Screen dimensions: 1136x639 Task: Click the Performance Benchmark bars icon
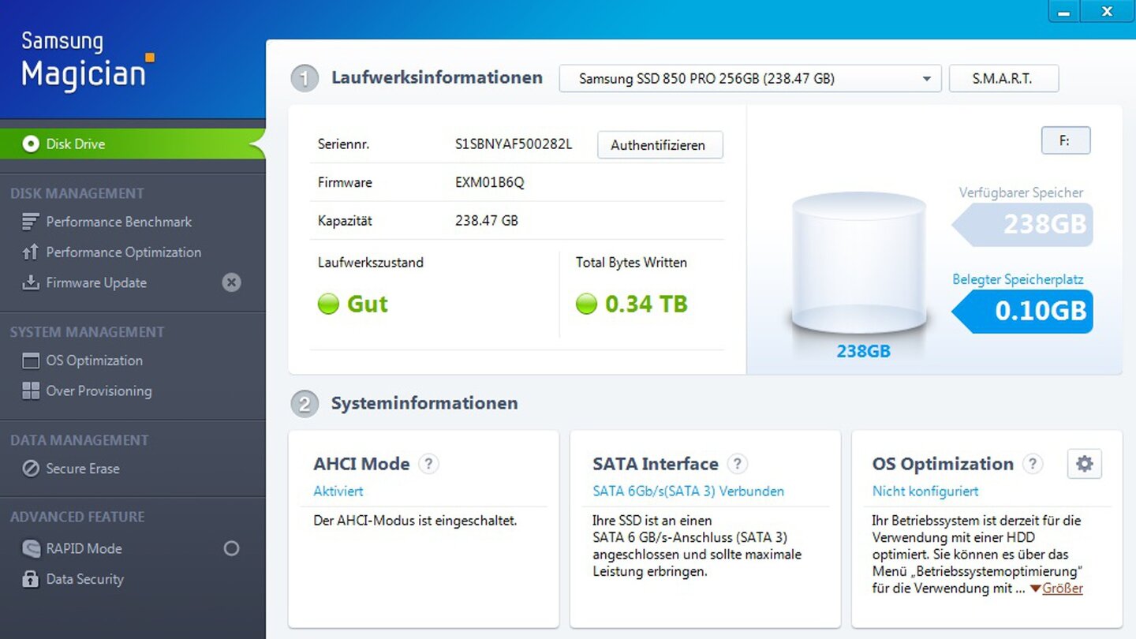[30, 222]
